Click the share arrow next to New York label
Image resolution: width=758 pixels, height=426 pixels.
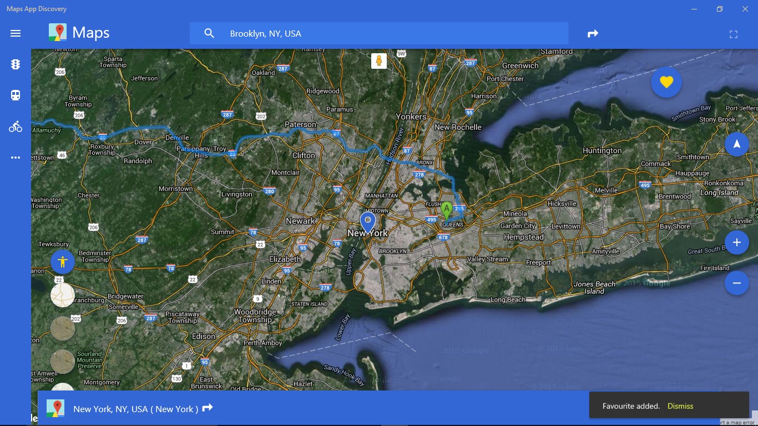coord(207,408)
